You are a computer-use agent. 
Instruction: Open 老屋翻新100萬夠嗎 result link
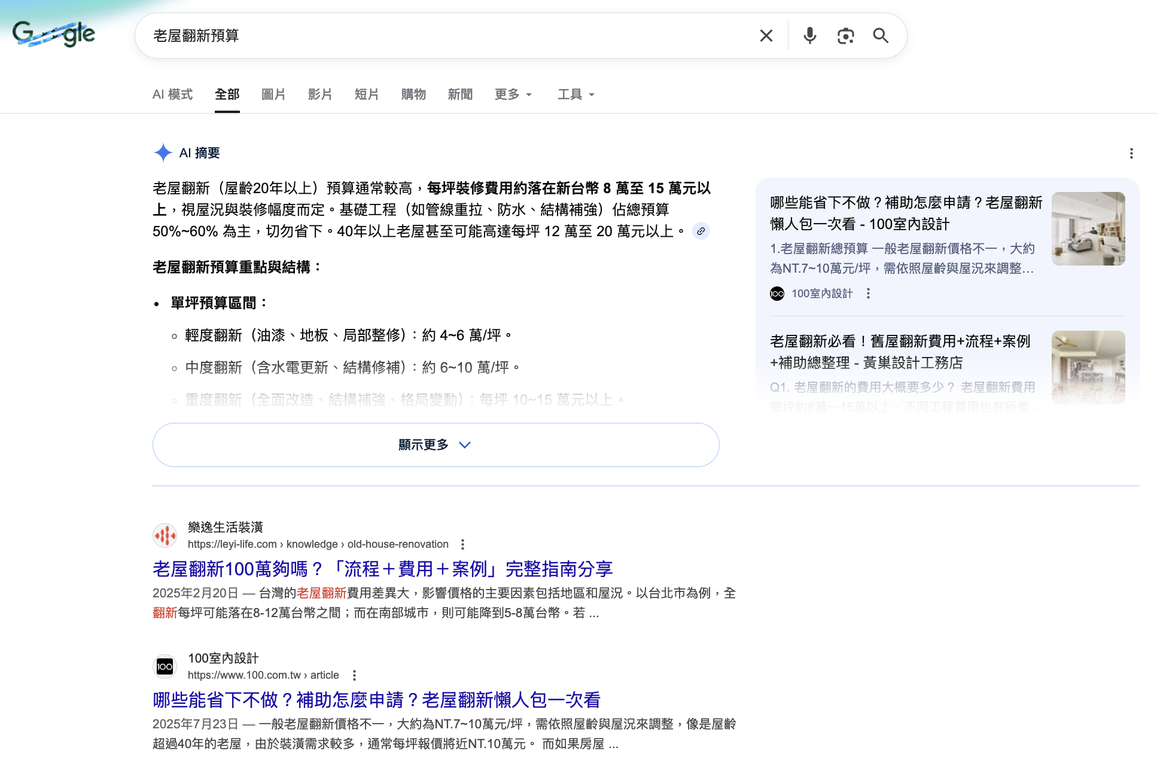tap(382, 569)
